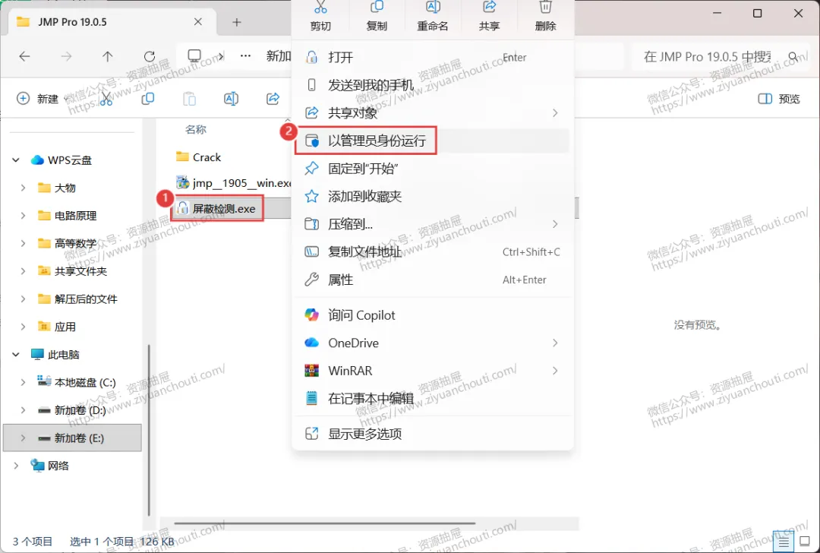The width and height of the screenshot is (820, 553).
Task: Select 复制文件地址 entry
Action: pos(433,251)
